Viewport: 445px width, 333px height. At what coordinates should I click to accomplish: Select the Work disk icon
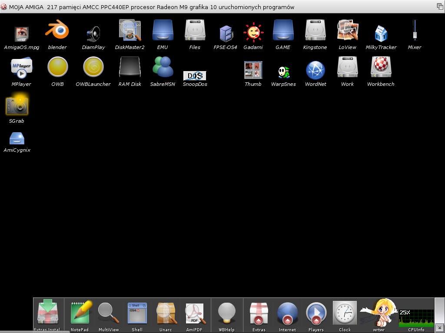point(347,67)
